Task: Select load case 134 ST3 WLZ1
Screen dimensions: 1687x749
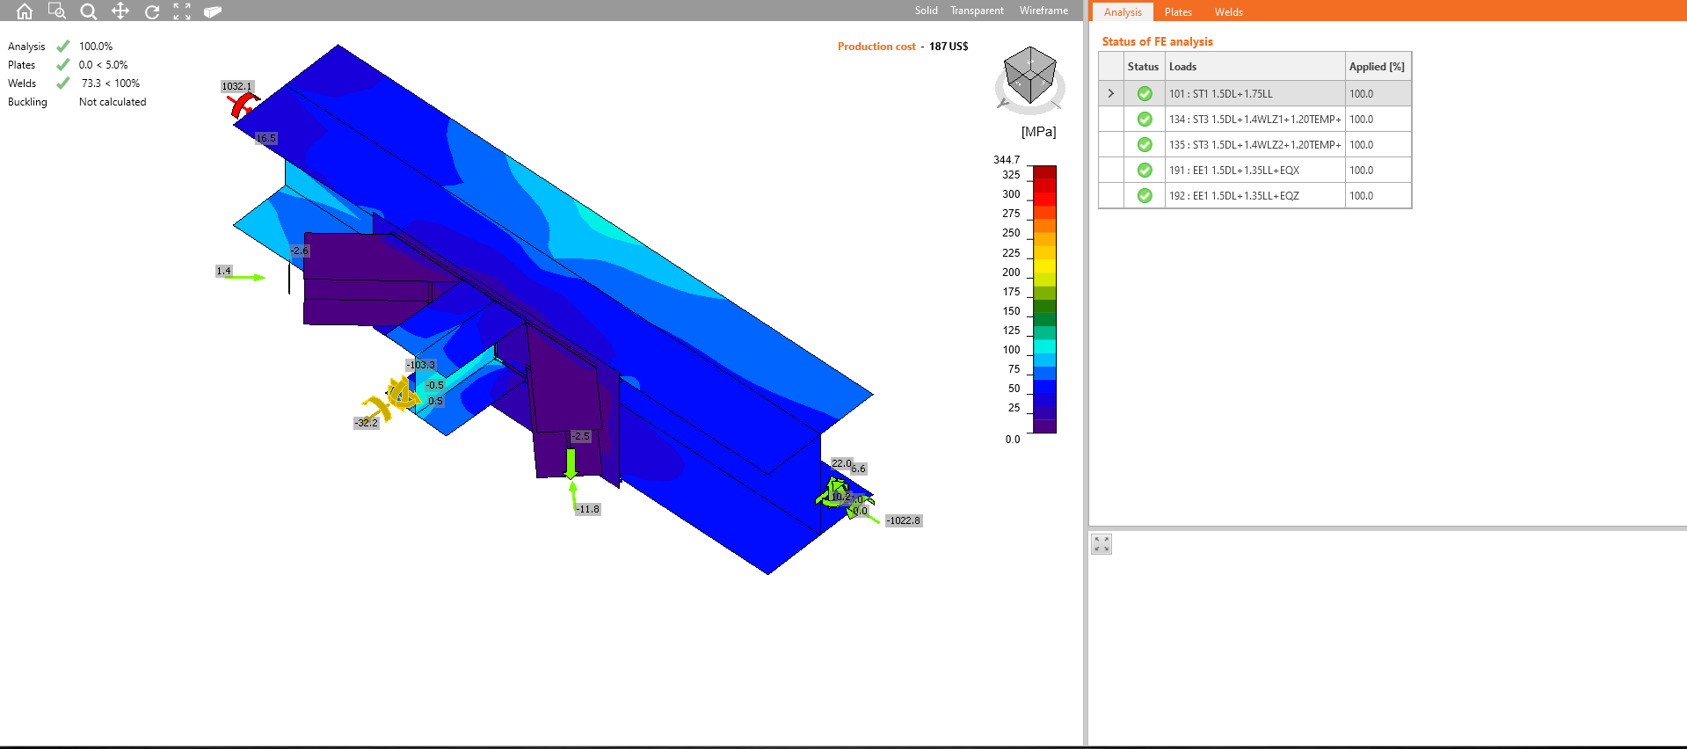Action: pos(1254,120)
